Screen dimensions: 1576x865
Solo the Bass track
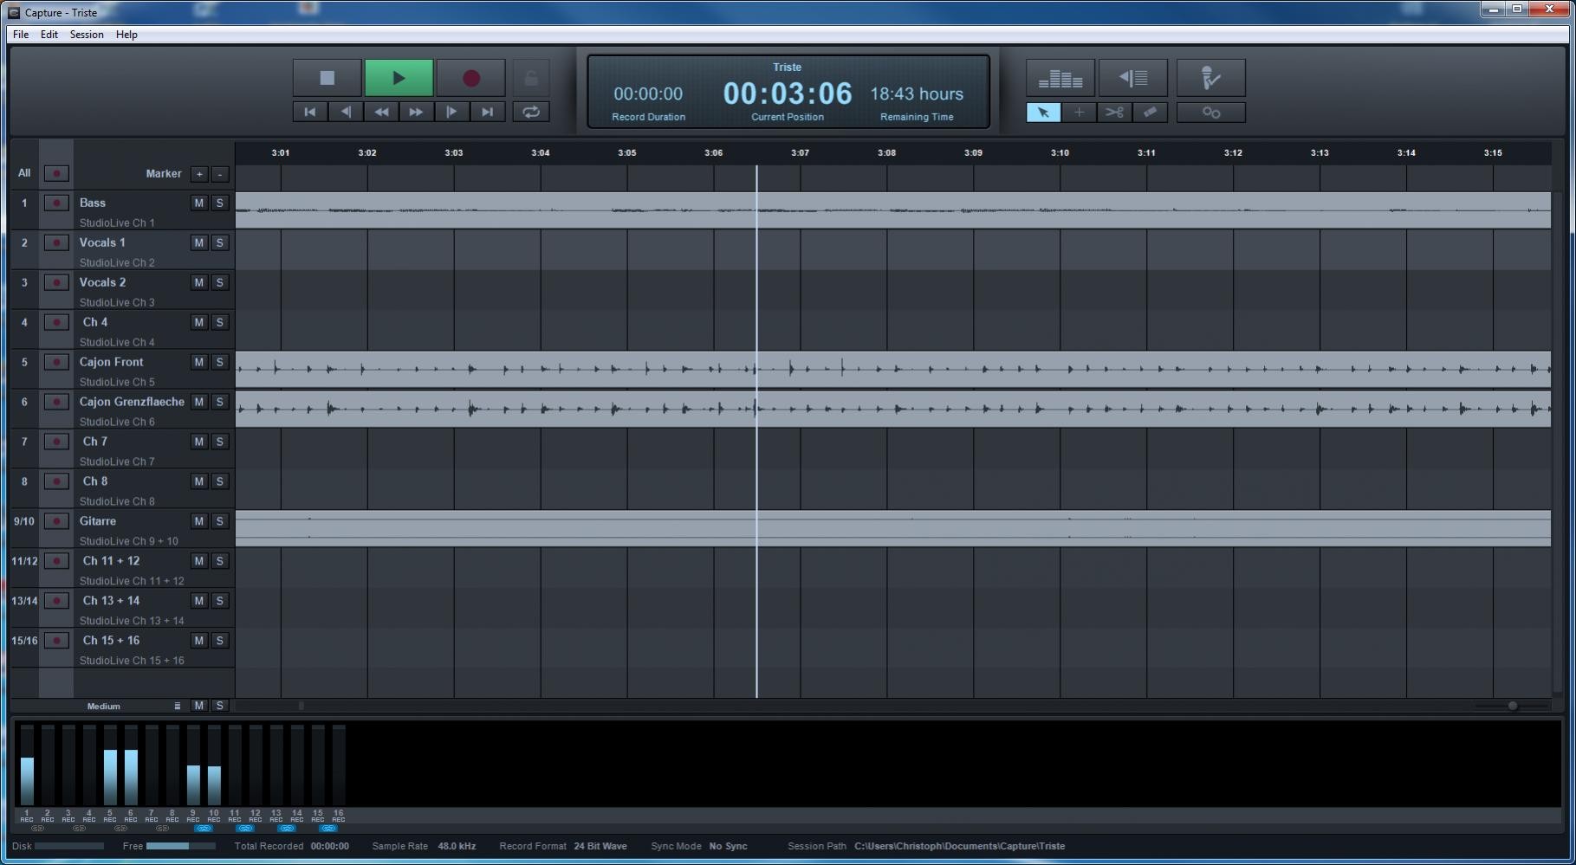[220, 203]
